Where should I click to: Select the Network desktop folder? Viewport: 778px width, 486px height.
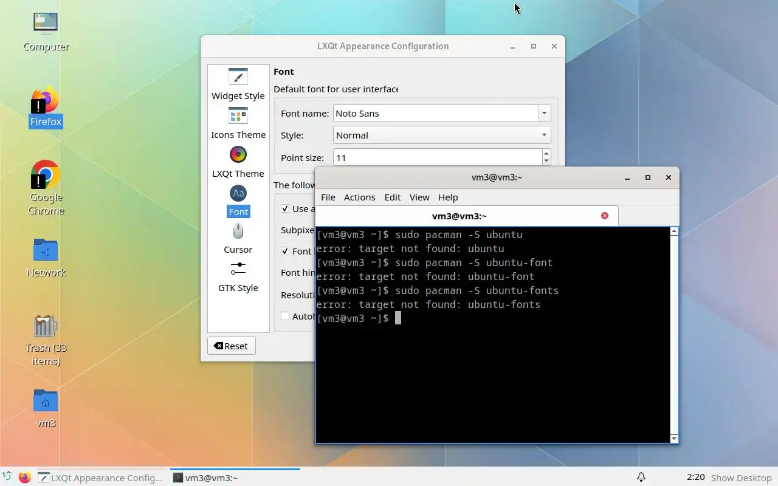(x=46, y=258)
